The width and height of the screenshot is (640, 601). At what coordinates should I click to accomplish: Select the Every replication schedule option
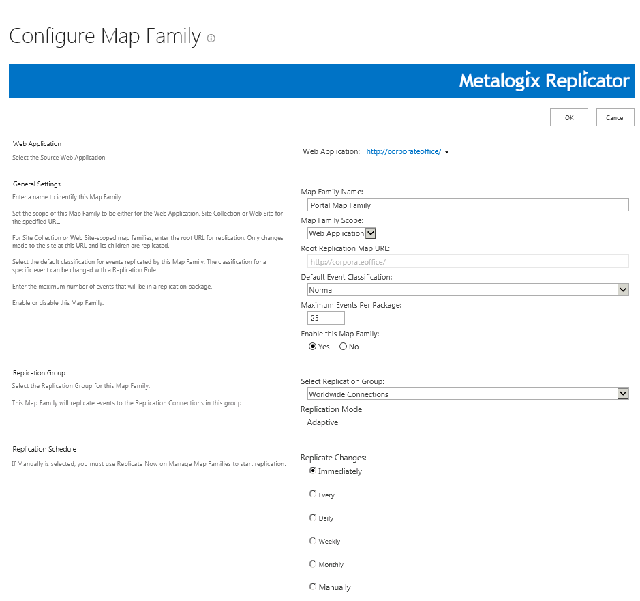pos(313,494)
